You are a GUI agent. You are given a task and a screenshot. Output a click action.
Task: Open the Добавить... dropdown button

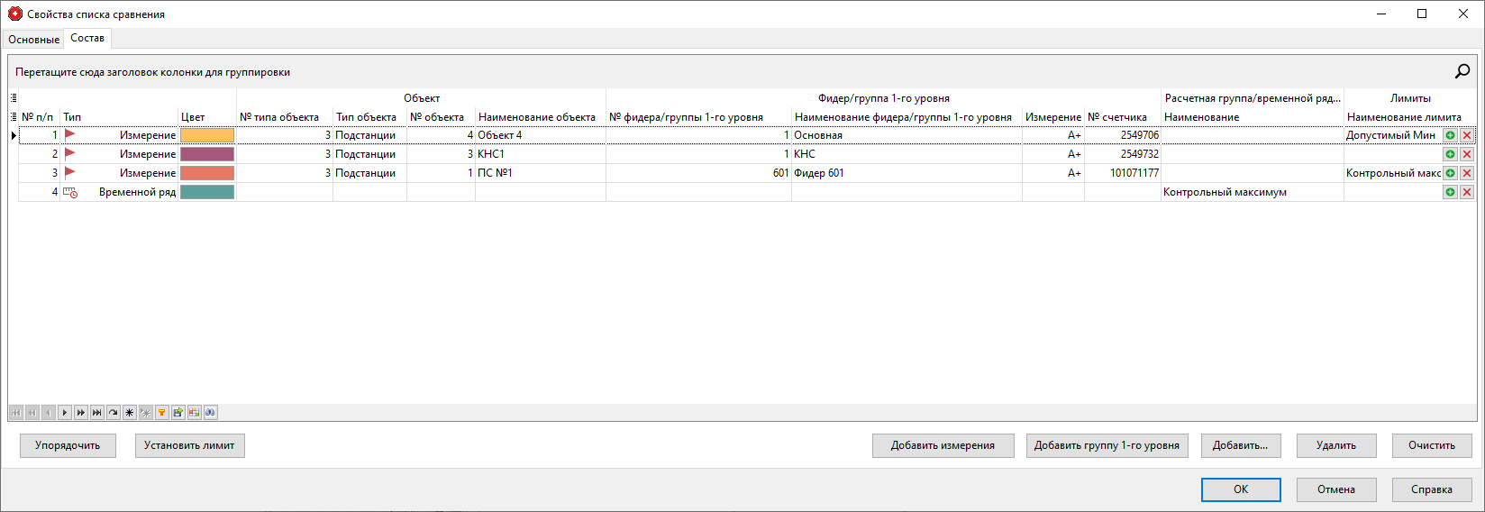[1240, 445]
